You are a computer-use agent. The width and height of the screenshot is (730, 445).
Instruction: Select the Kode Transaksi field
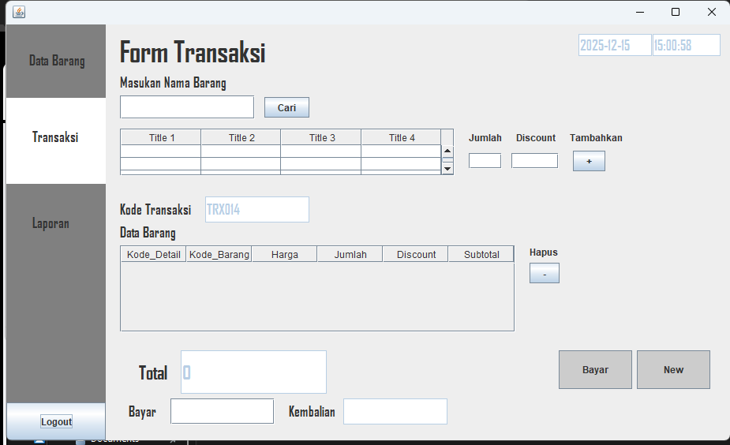256,210
